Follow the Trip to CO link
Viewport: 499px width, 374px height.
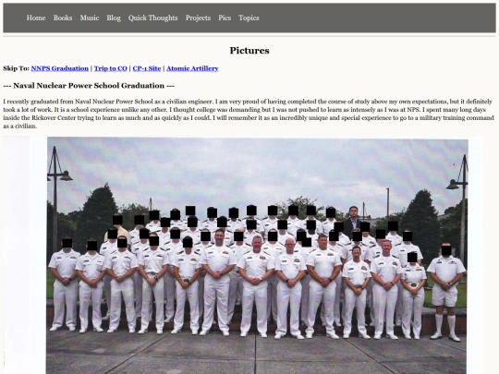[111, 68]
